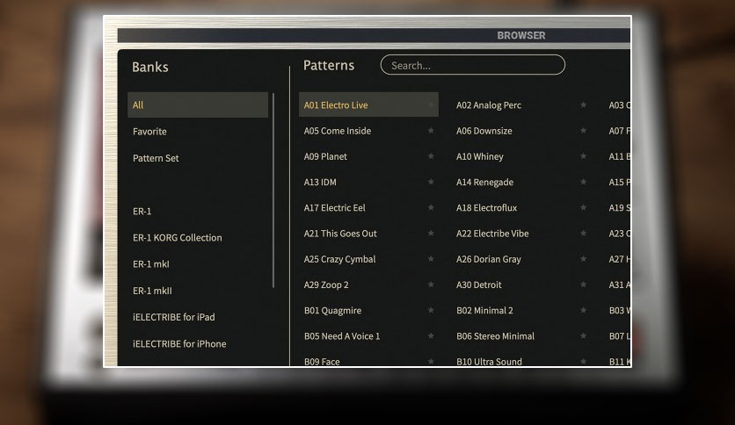Screen dimensions: 735x425
Task: Choose pattern B02 Minimal 2
Action: coord(484,310)
